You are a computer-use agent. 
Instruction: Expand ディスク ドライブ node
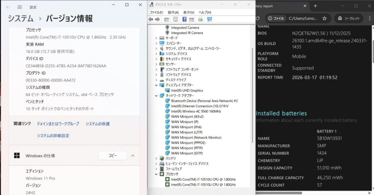pyautogui.click(x=156, y=80)
